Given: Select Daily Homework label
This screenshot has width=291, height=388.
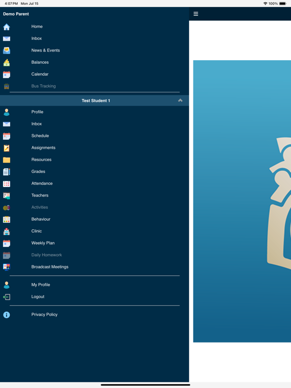Looking at the screenshot, I should click(x=46, y=255).
